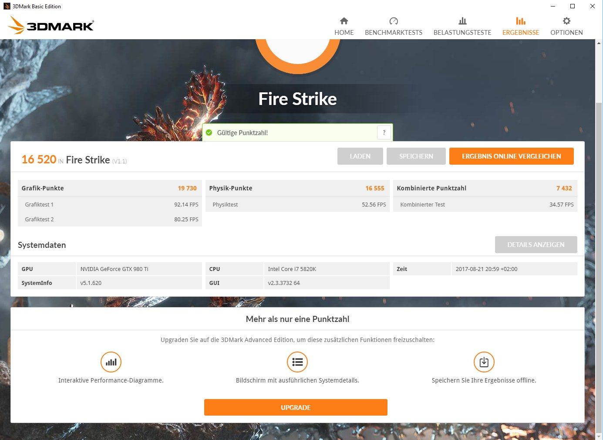Click the Intel Core i7 5820K value
This screenshot has height=440, width=603.
292,269
